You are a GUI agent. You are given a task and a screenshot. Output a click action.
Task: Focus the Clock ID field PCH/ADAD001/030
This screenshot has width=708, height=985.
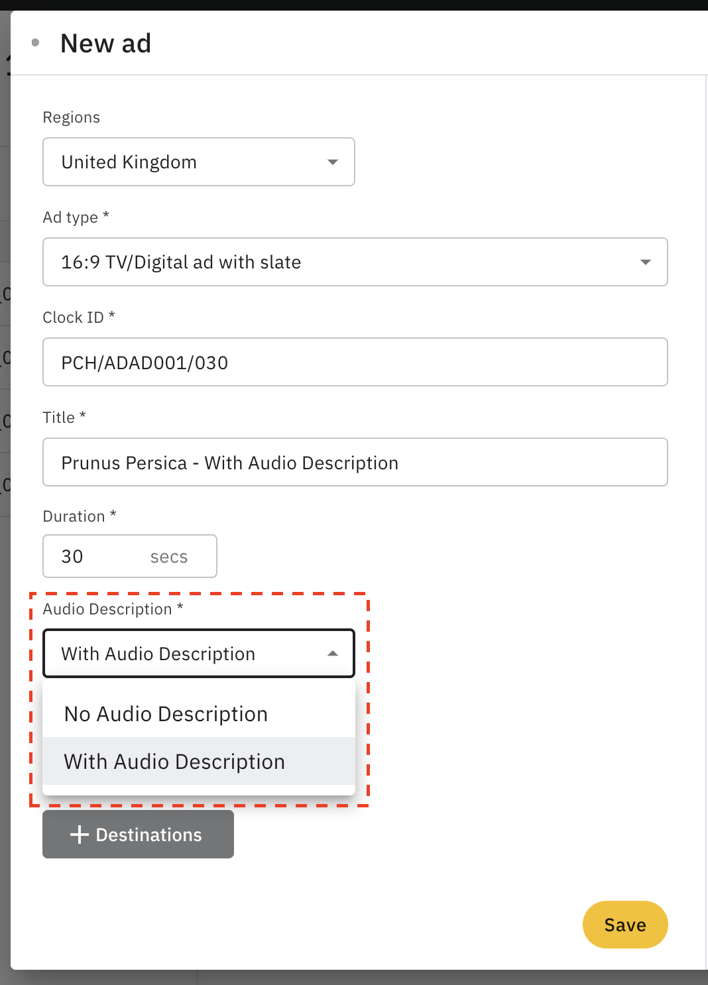pyautogui.click(x=355, y=363)
